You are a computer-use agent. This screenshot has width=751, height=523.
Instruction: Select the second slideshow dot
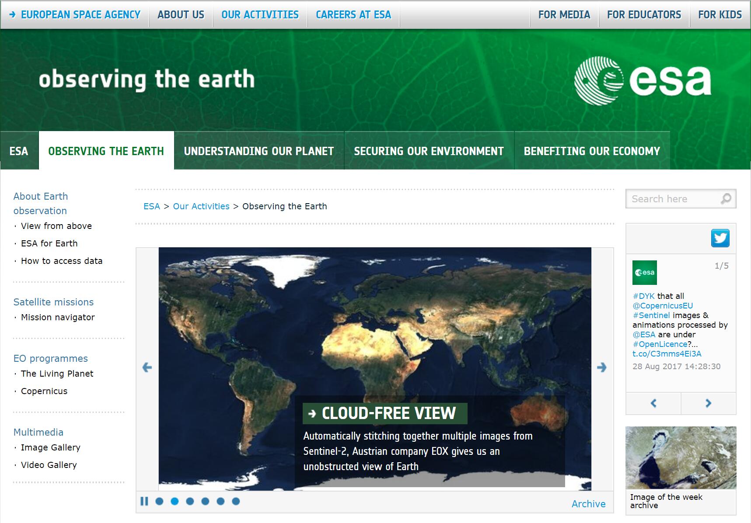[x=175, y=501]
